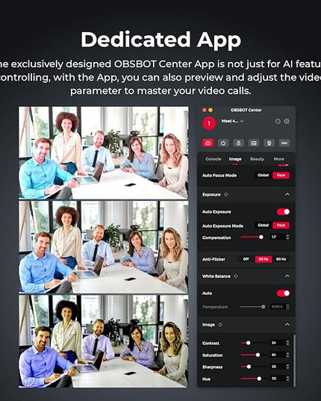Toggle the White Balance Auto switch
321x401 pixels.
(x=283, y=293)
